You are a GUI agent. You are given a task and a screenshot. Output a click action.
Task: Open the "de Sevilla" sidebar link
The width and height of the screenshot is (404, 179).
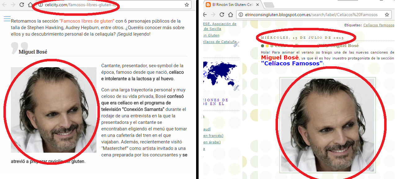click(x=212, y=29)
